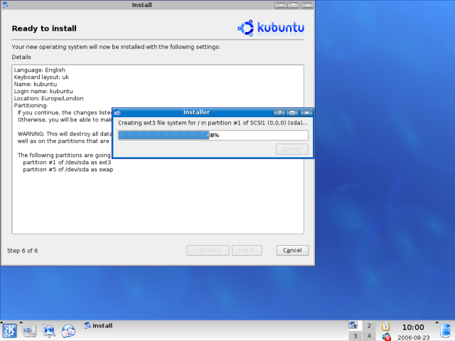Open the System Menu computer icon in panel
Viewport: 455px width, 341px height.
[29, 331]
